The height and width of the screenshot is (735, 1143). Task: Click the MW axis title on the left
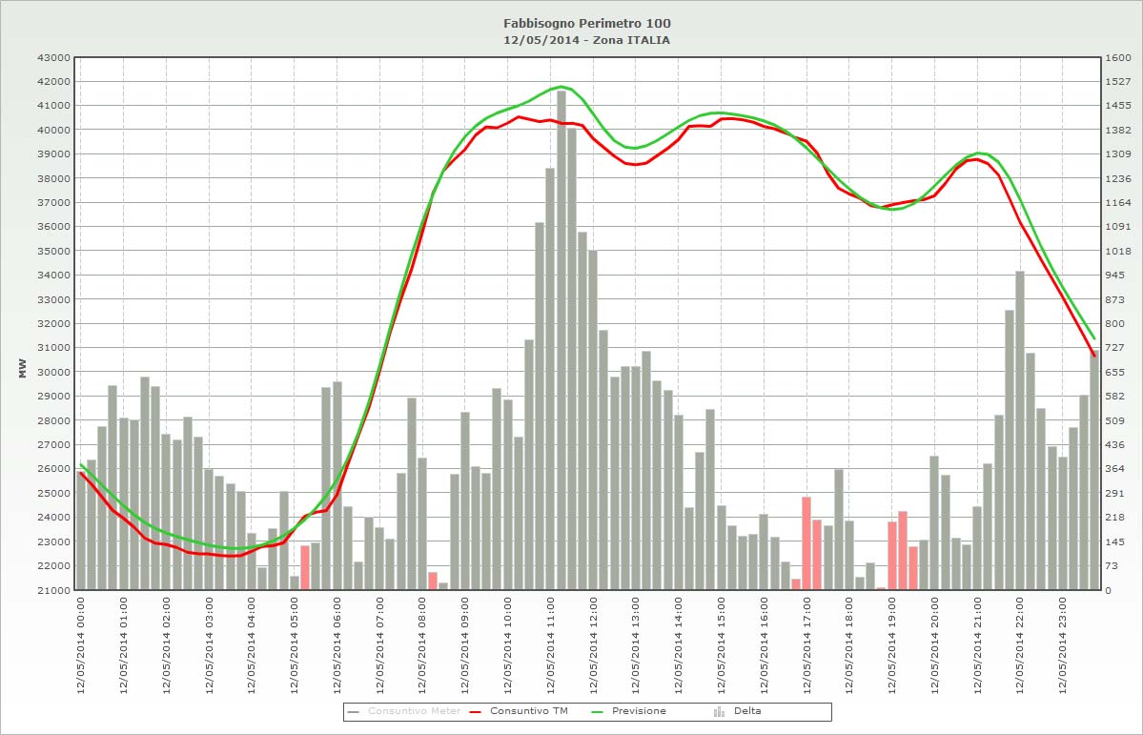(x=22, y=369)
